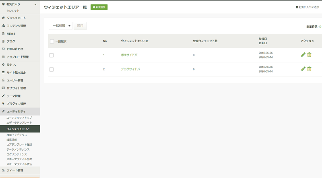This screenshot has height=178, width=322.
Task: Open the 一括処理 bulk action dropdown
Action: pos(61,26)
